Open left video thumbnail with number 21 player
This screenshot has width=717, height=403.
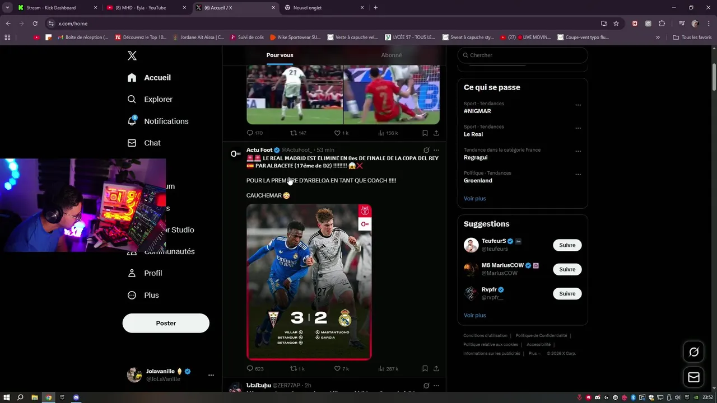click(295, 95)
